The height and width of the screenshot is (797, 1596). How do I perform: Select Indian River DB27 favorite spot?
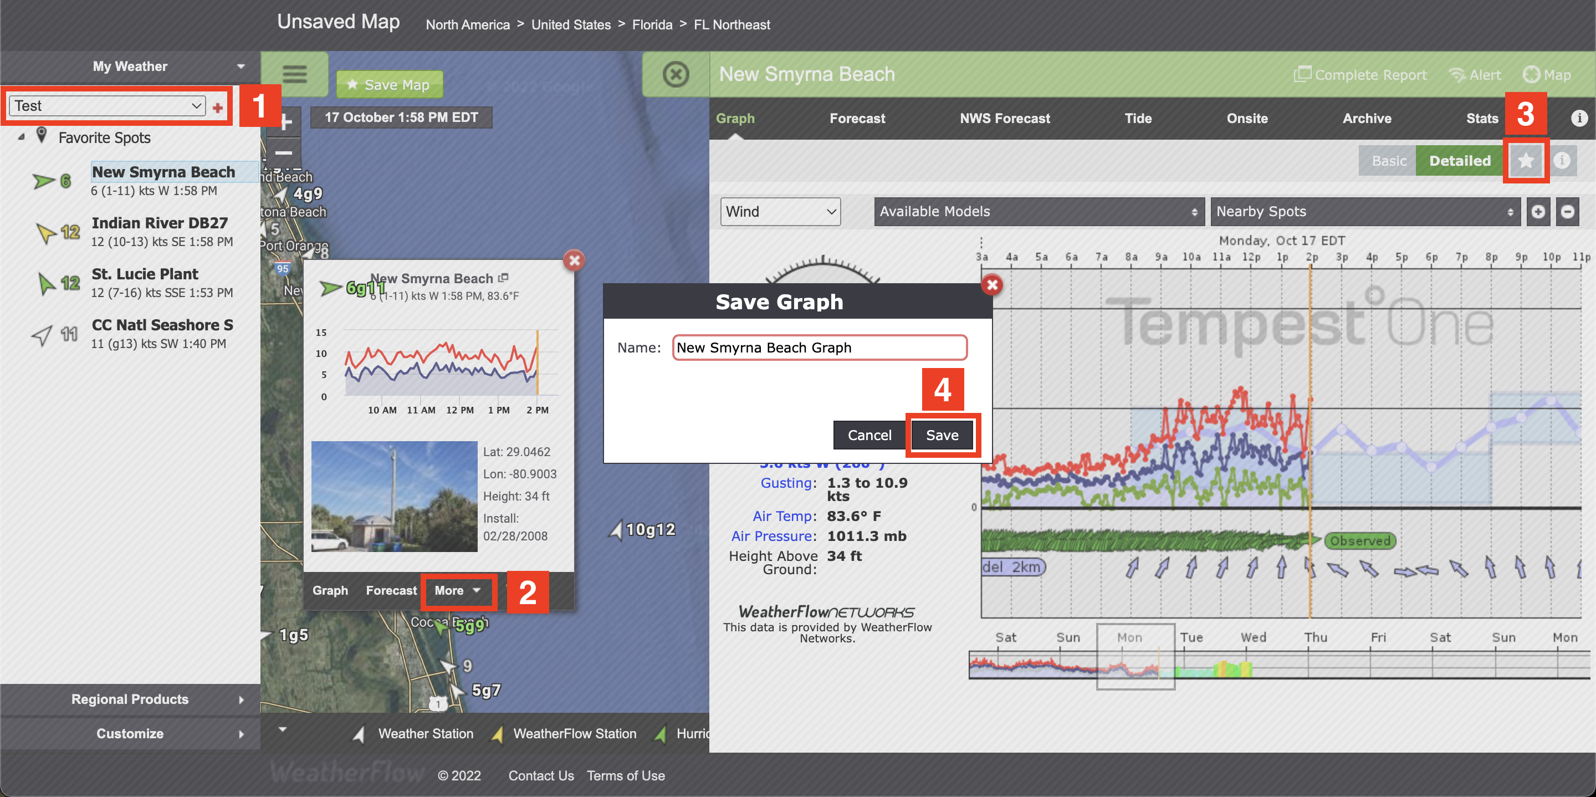coord(159,223)
